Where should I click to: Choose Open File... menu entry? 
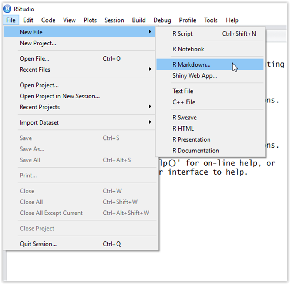pyautogui.click(x=79, y=58)
